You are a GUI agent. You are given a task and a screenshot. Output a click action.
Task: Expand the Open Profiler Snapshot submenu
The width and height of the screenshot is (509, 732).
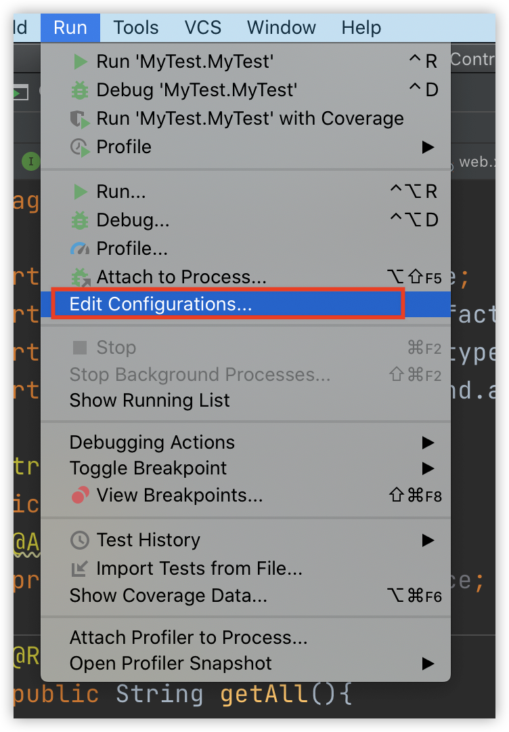click(428, 664)
